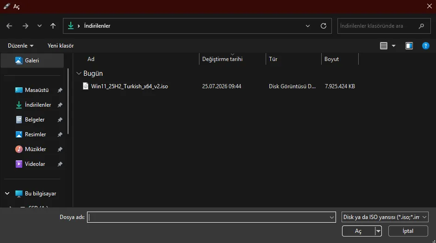Click the size 7.925.424 KB

click(x=340, y=86)
